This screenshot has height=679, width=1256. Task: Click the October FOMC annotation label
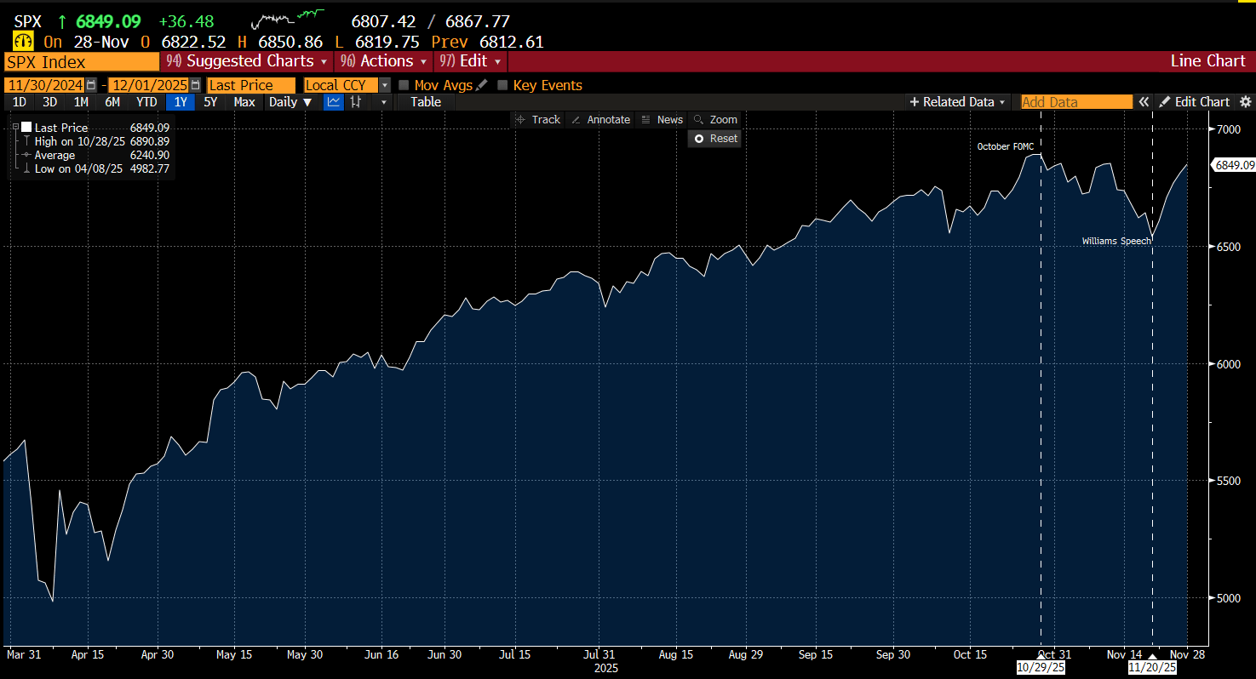(1005, 146)
